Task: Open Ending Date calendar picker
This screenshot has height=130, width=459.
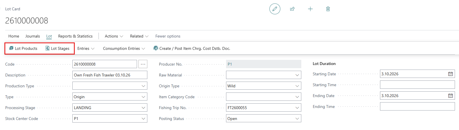Action: [x=450, y=96]
